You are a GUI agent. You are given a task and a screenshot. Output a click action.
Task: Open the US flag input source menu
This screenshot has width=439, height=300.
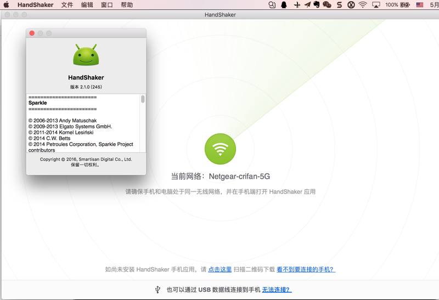click(x=420, y=4)
